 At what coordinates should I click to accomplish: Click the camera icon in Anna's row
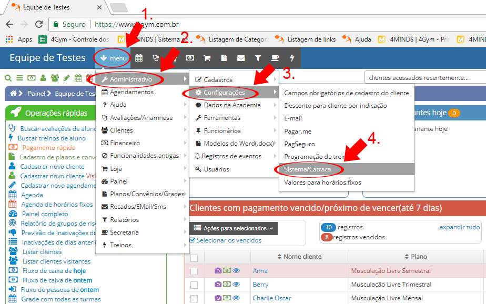[x=218, y=271]
